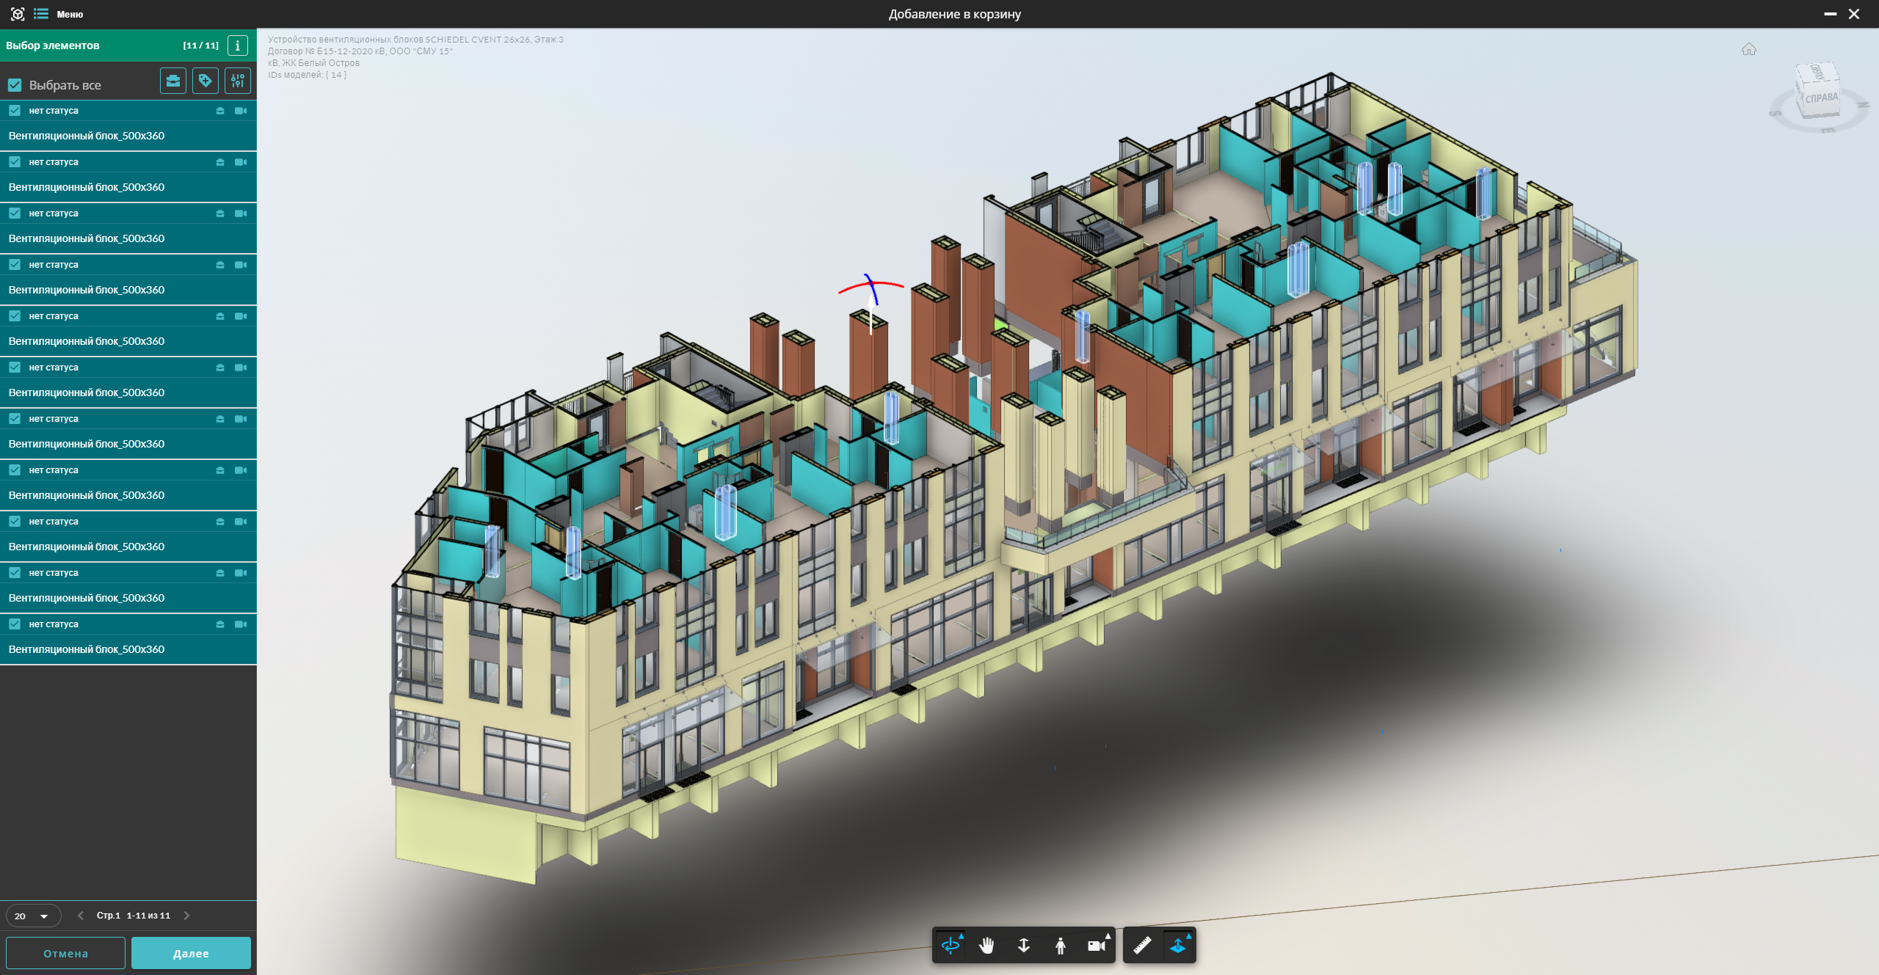
Task: Uncheck the fifth element row's checkbox
Action: (15, 316)
